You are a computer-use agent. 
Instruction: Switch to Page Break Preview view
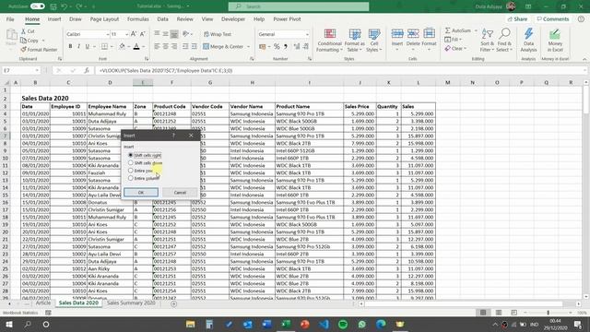point(513,313)
